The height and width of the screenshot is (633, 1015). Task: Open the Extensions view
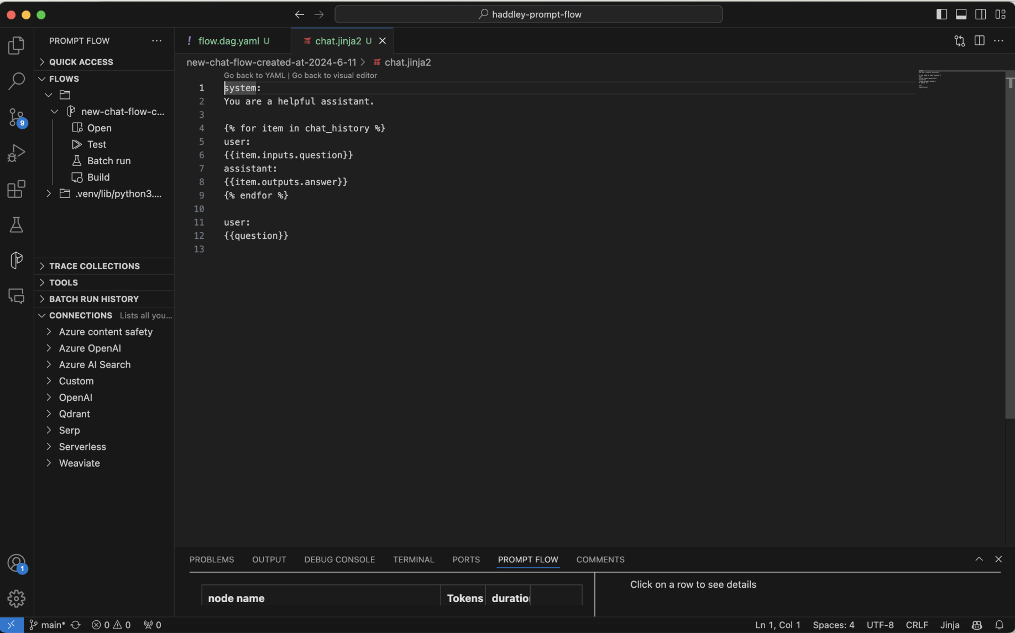coord(17,189)
